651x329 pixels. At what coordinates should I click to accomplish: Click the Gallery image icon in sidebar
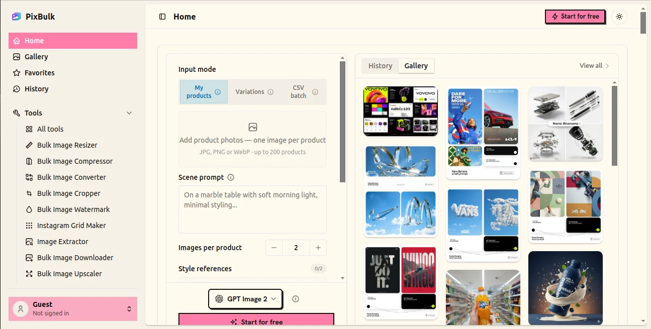pos(17,57)
